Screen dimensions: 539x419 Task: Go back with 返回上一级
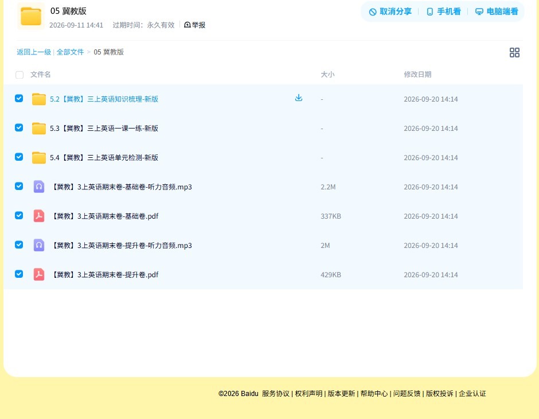[x=34, y=52]
